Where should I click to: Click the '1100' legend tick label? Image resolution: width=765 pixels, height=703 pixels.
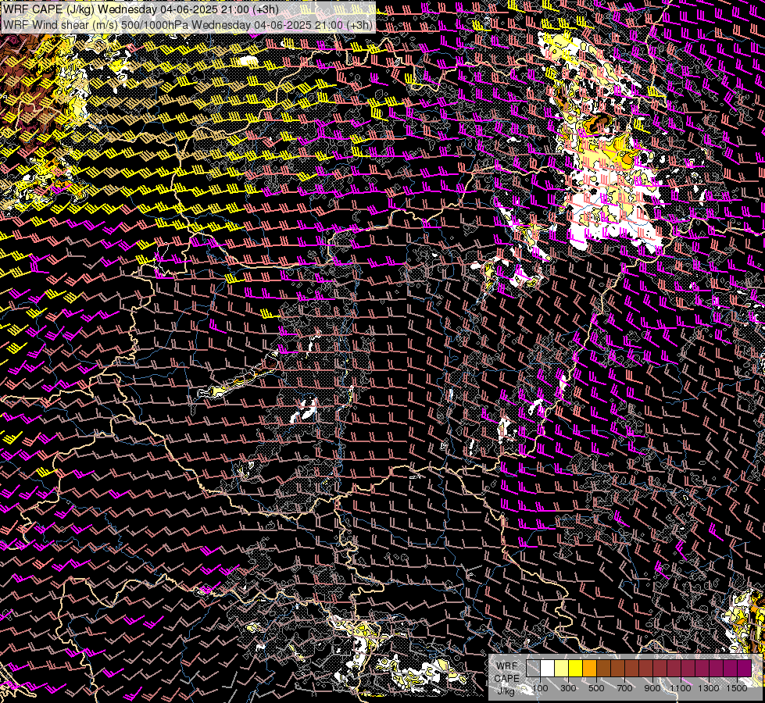pos(680,688)
